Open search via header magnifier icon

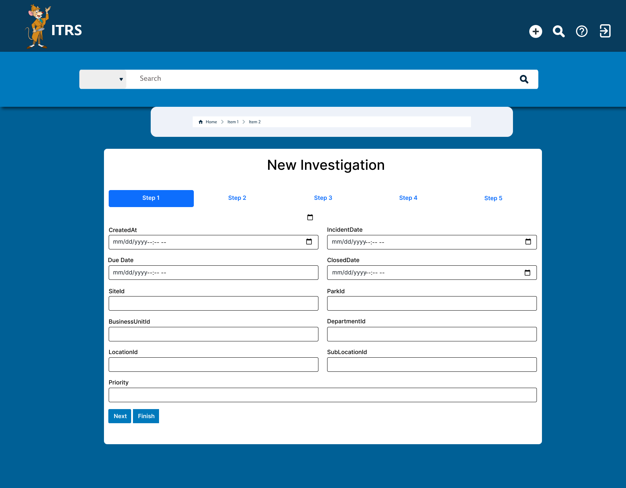pyautogui.click(x=559, y=31)
